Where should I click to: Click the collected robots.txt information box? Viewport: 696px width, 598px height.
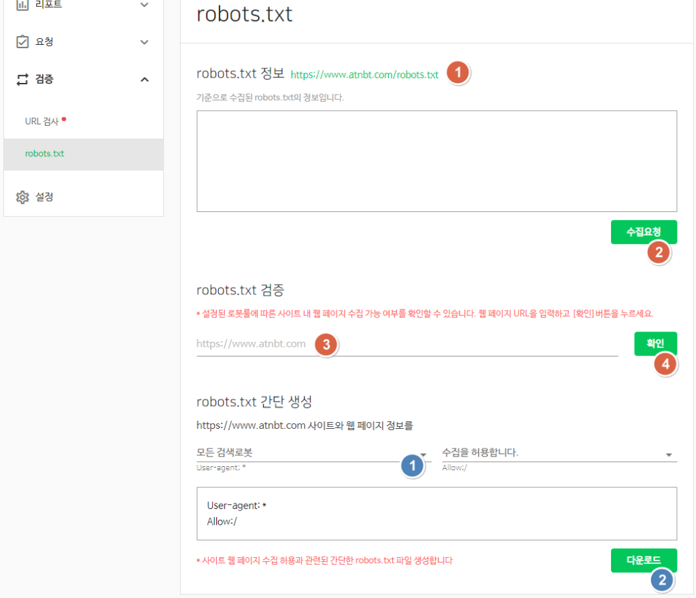coord(437,161)
